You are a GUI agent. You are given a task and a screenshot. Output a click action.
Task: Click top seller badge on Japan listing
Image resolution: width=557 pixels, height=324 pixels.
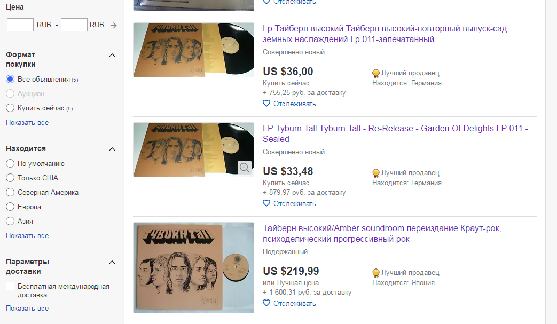pyautogui.click(x=376, y=273)
